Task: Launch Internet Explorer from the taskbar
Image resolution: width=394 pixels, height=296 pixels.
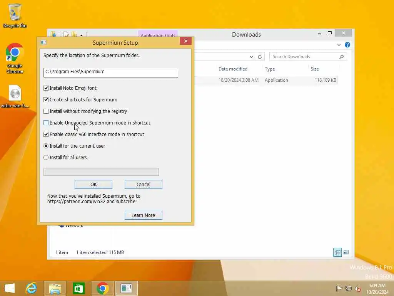Action: pyautogui.click(x=32, y=288)
